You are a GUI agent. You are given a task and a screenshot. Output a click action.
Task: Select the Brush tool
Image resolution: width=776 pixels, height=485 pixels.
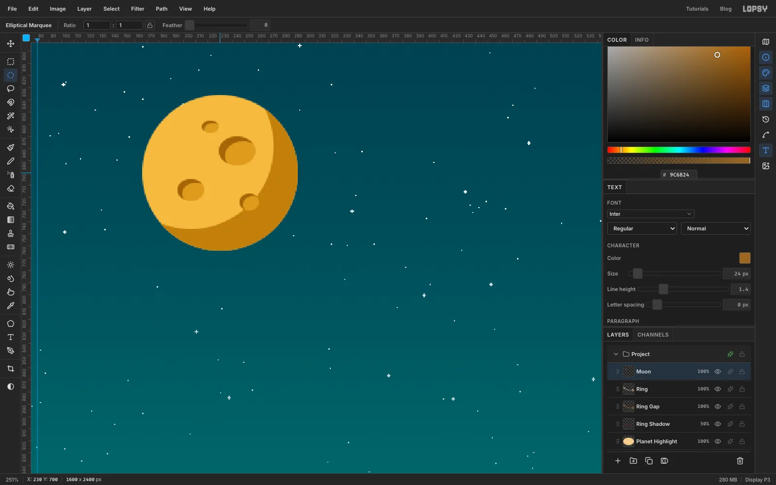pyautogui.click(x=11, y=147)
